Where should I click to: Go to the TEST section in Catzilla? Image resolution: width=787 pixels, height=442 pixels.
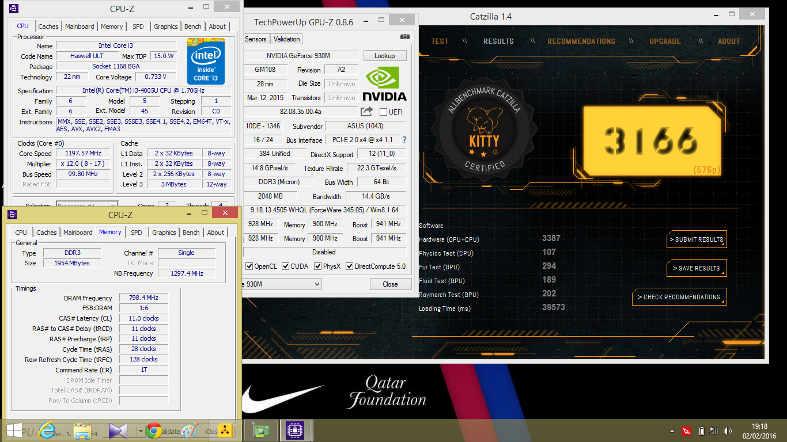coord(440,41)
